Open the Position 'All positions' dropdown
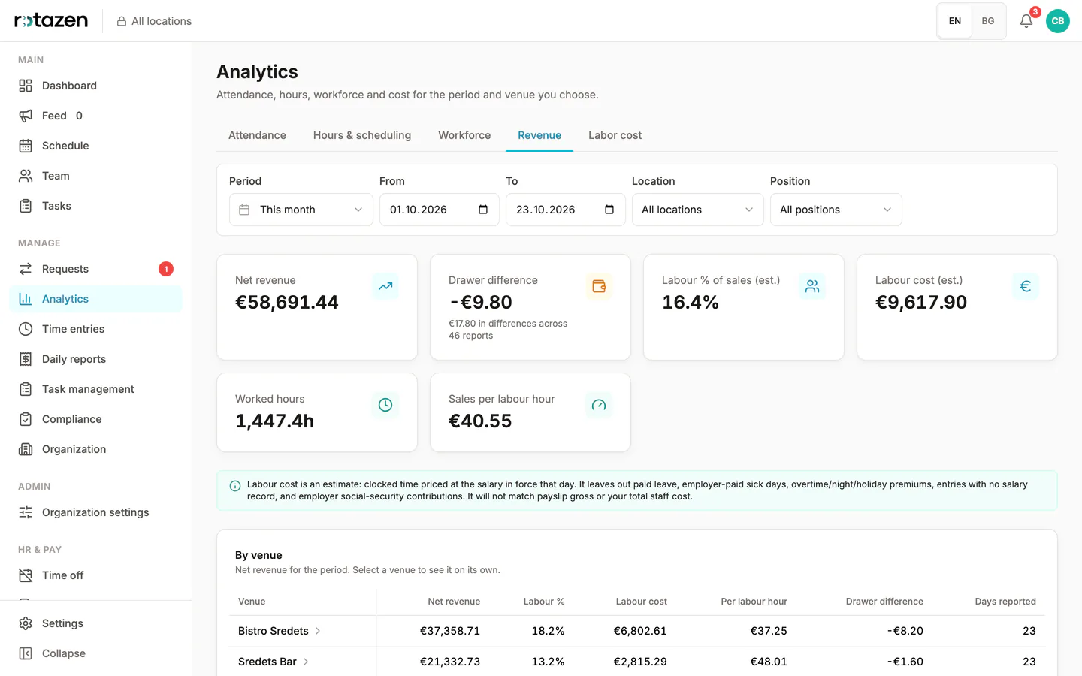This screenshot has width=1082, height=676. [836, 210]
